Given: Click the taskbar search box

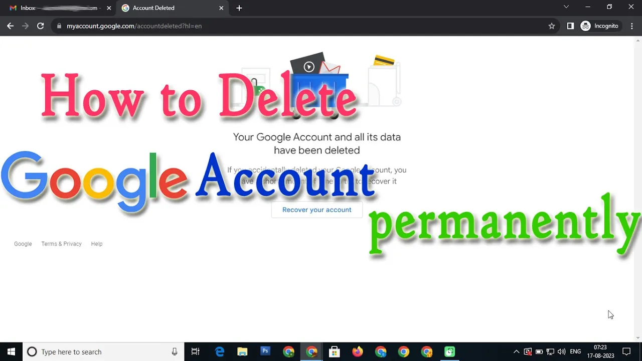Looking at the screenshot, I should point(104,352).
